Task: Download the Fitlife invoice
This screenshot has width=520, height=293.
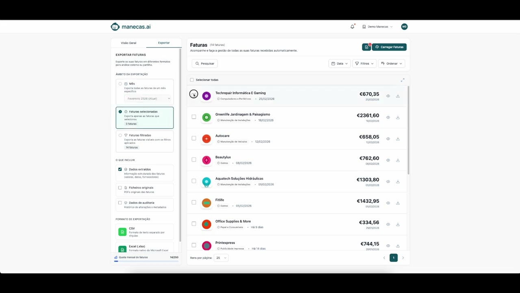Action: tap(398, 203)
